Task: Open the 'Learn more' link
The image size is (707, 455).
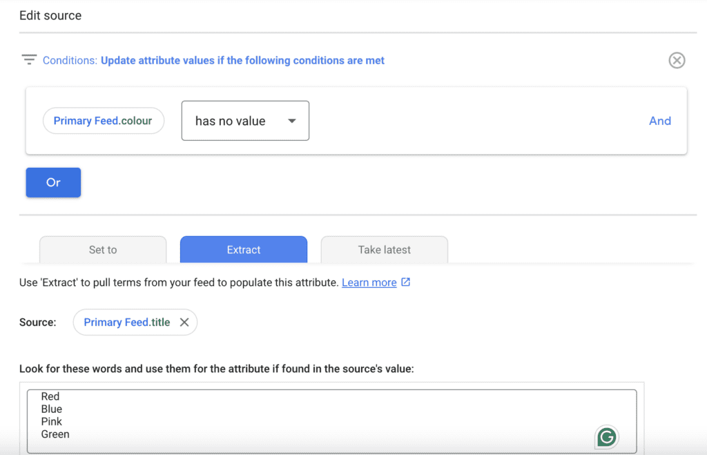Action: pos(370,282)
